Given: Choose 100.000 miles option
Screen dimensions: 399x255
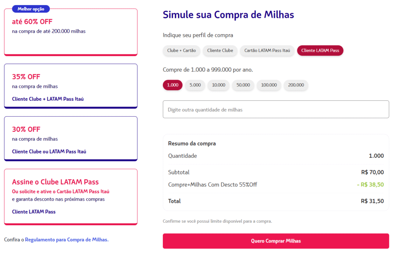Looking at the screenshot, I should click(x=269, y=85).
